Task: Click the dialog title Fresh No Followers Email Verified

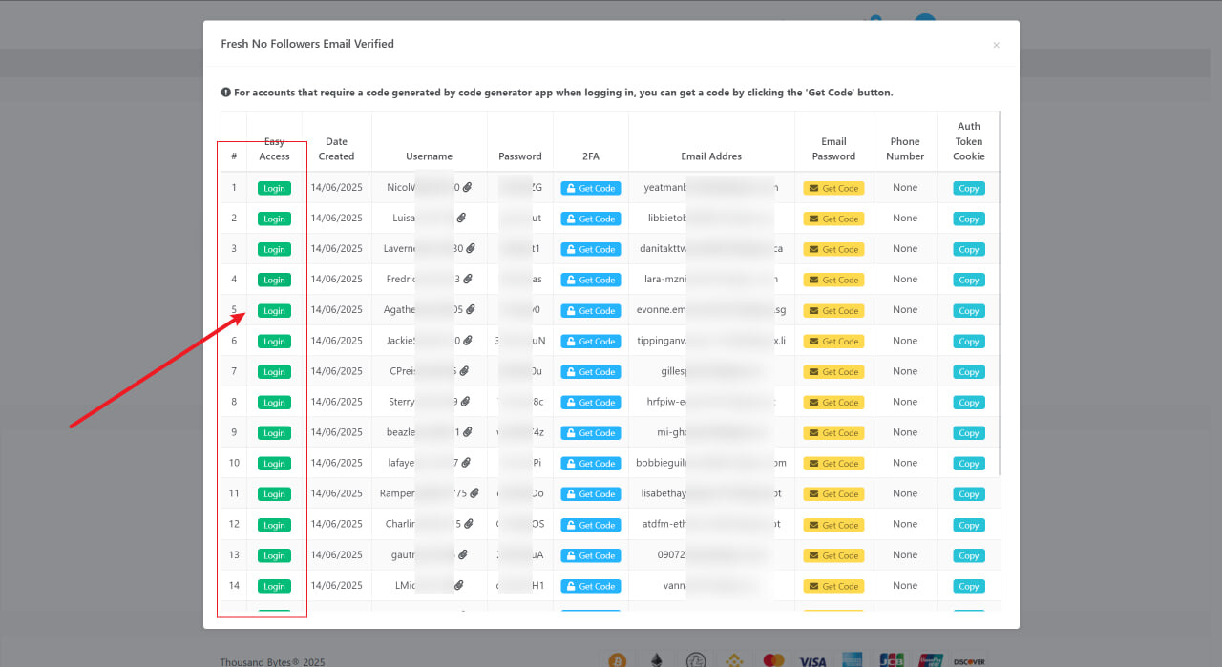Action: click(307, 44)
